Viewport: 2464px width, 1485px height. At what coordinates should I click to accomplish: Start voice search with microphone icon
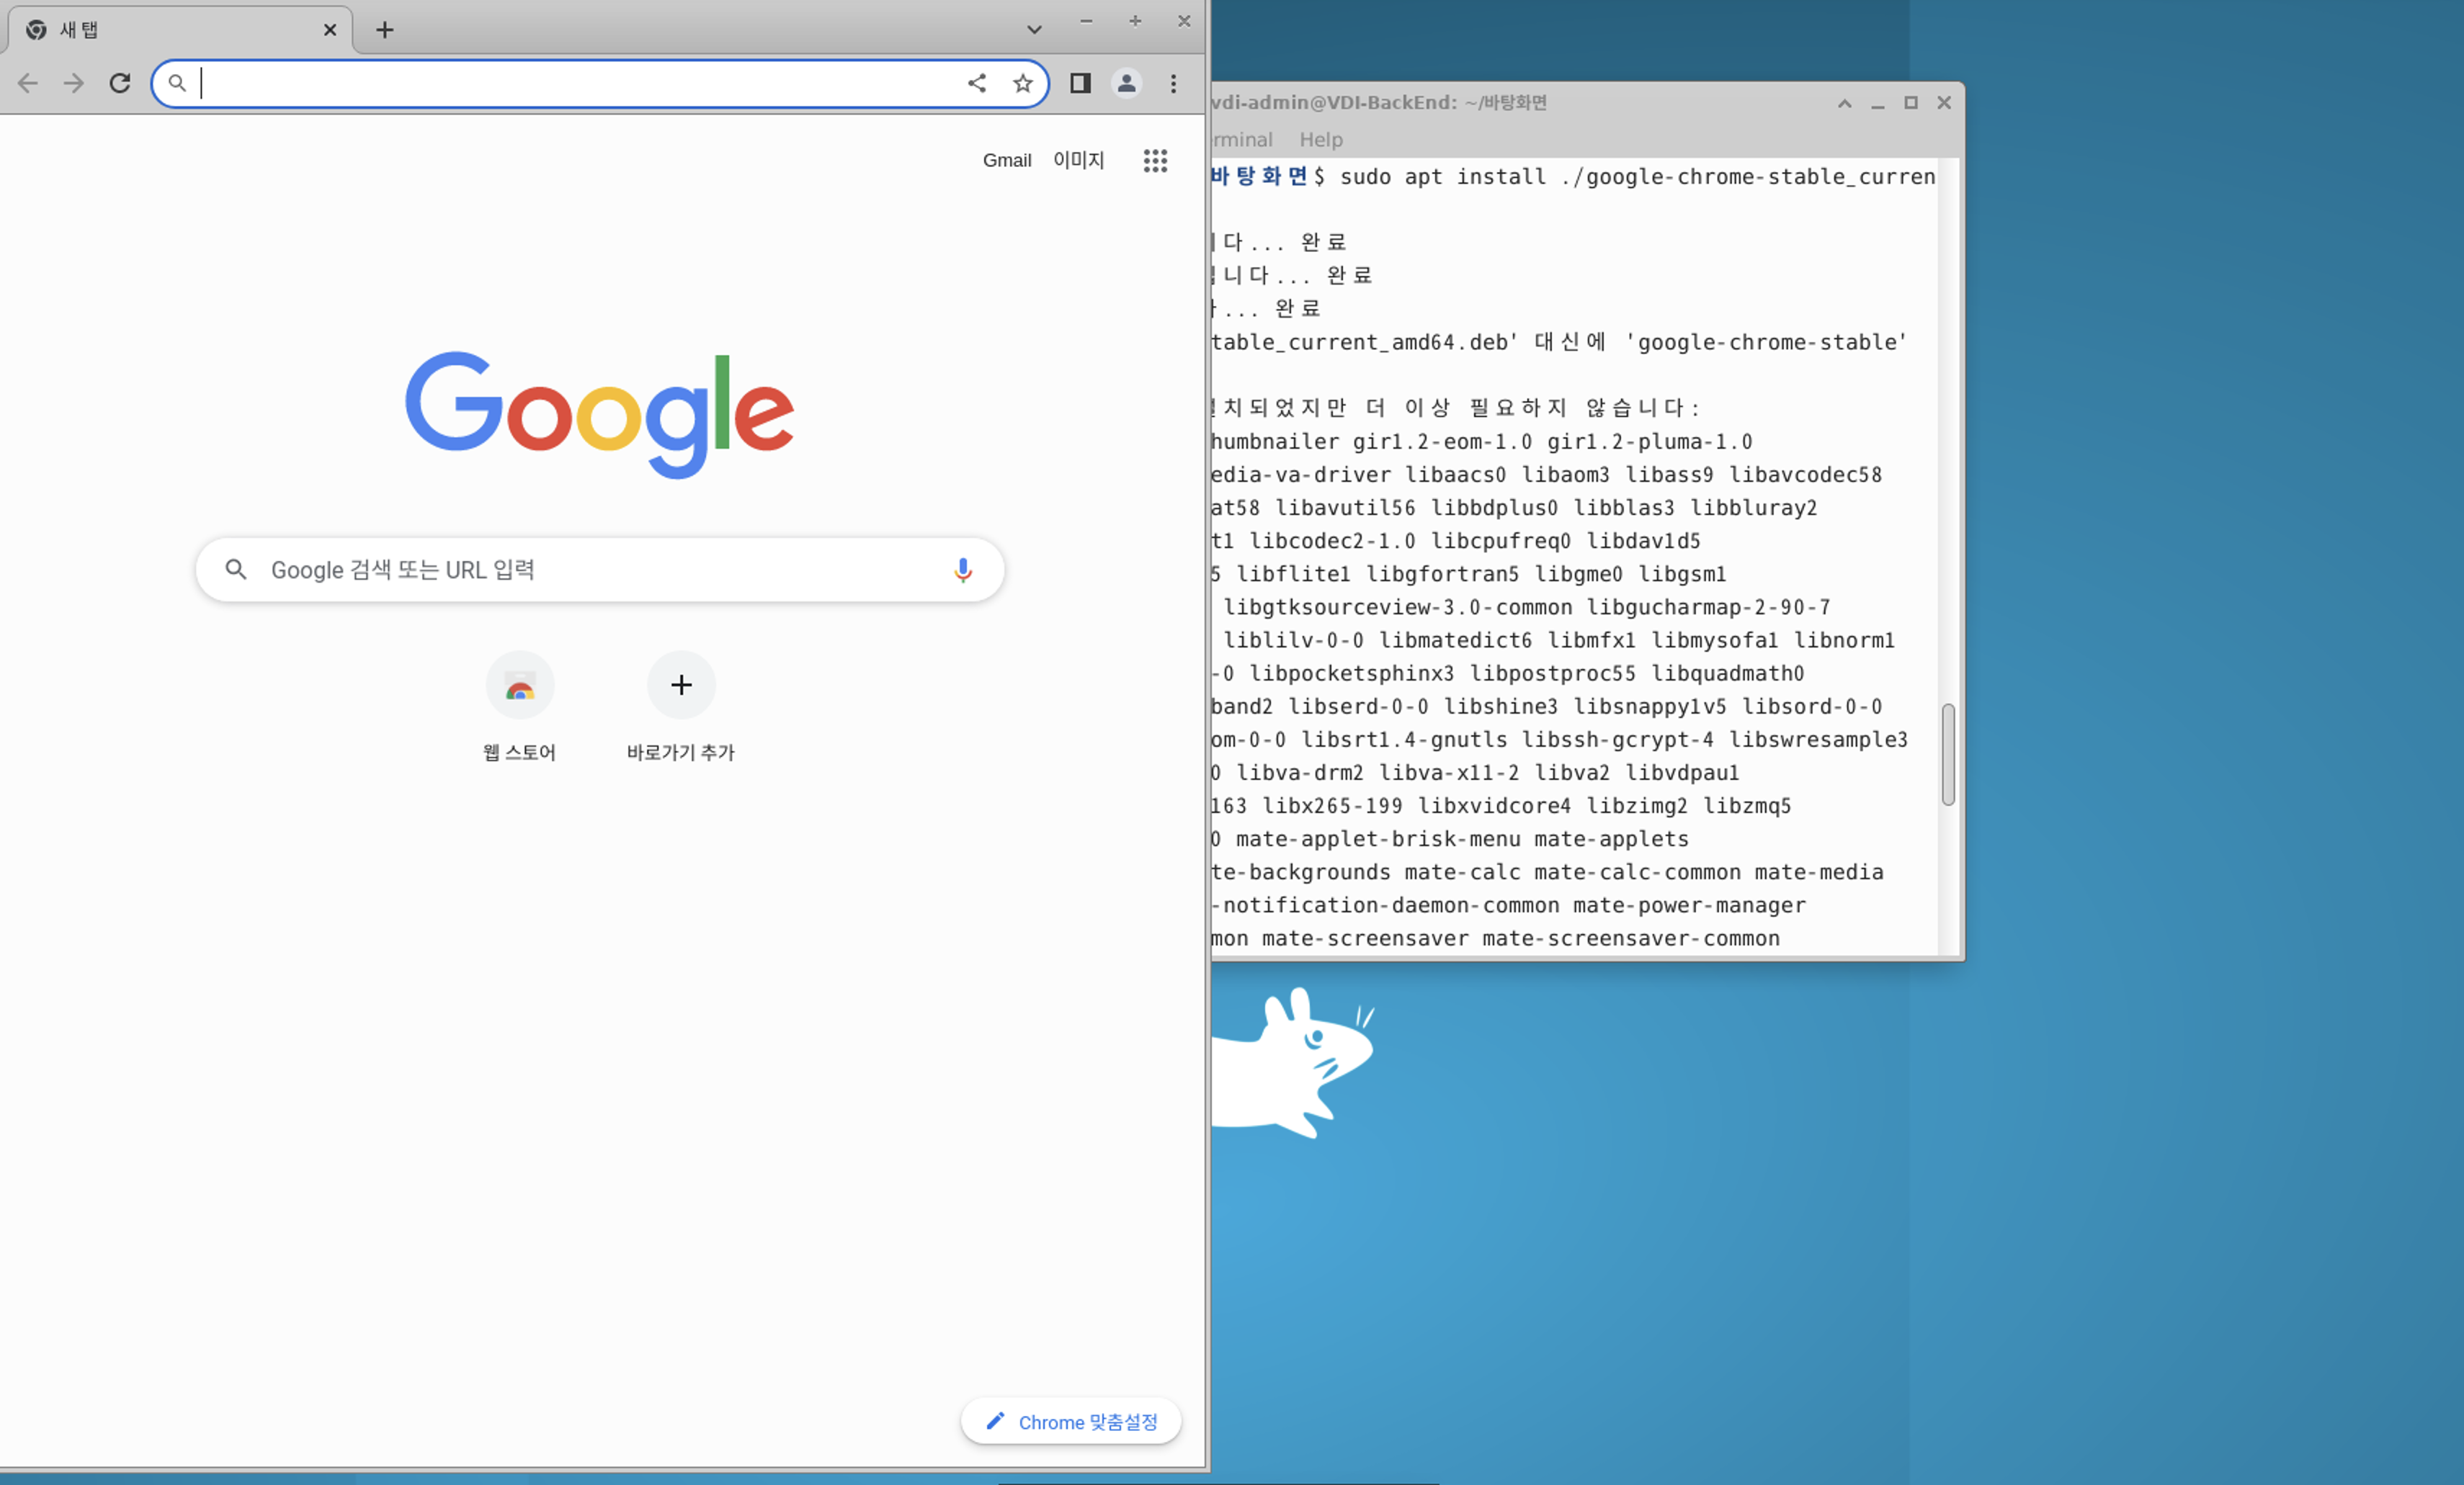tap(962, 570)
